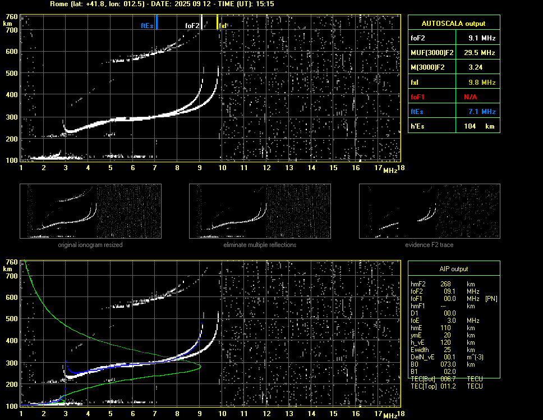Click the h'Es value 104 km
Viewport: 543px width, 420px height.
[478, 126]
